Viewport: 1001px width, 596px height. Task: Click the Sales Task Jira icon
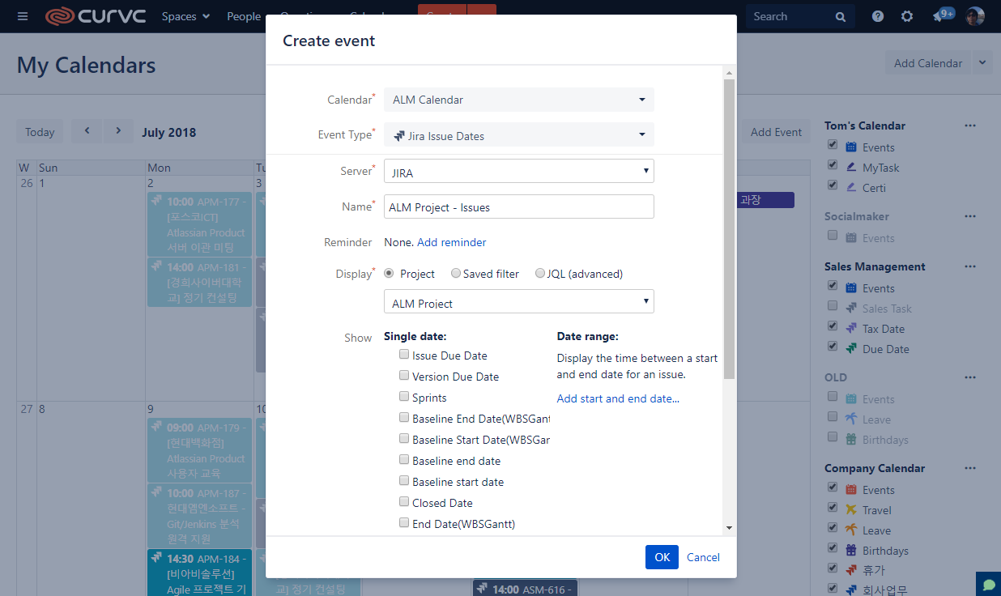(851, 308)
